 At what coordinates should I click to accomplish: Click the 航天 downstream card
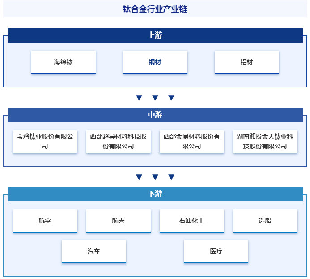click(x=119, y=221)
